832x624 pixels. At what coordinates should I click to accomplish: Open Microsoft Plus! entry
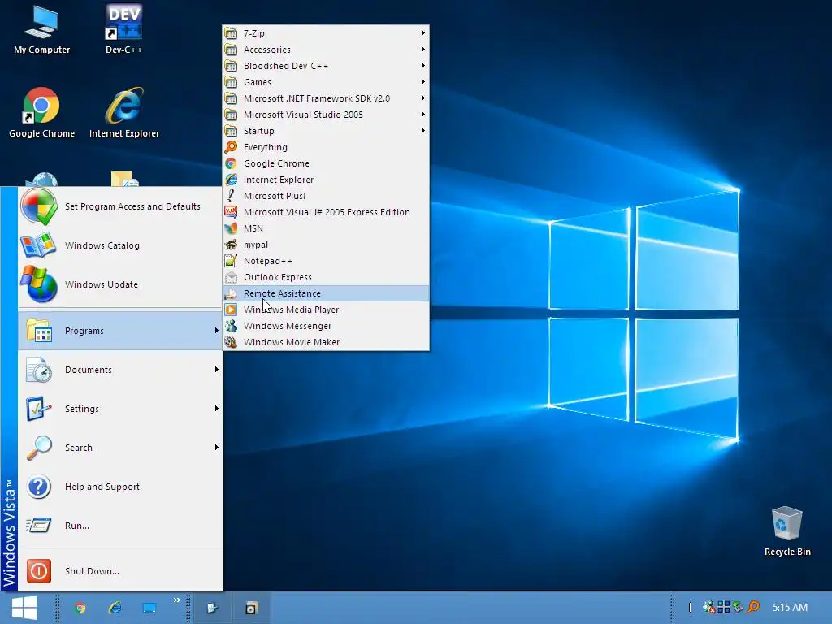326,196
